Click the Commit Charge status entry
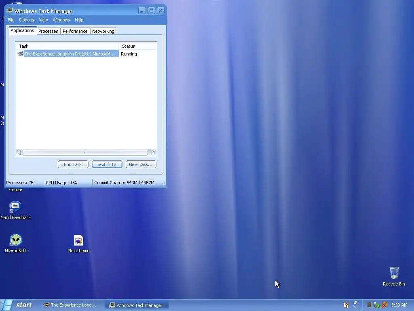This screenshot has height=311, width=414. tap(125, 183)
